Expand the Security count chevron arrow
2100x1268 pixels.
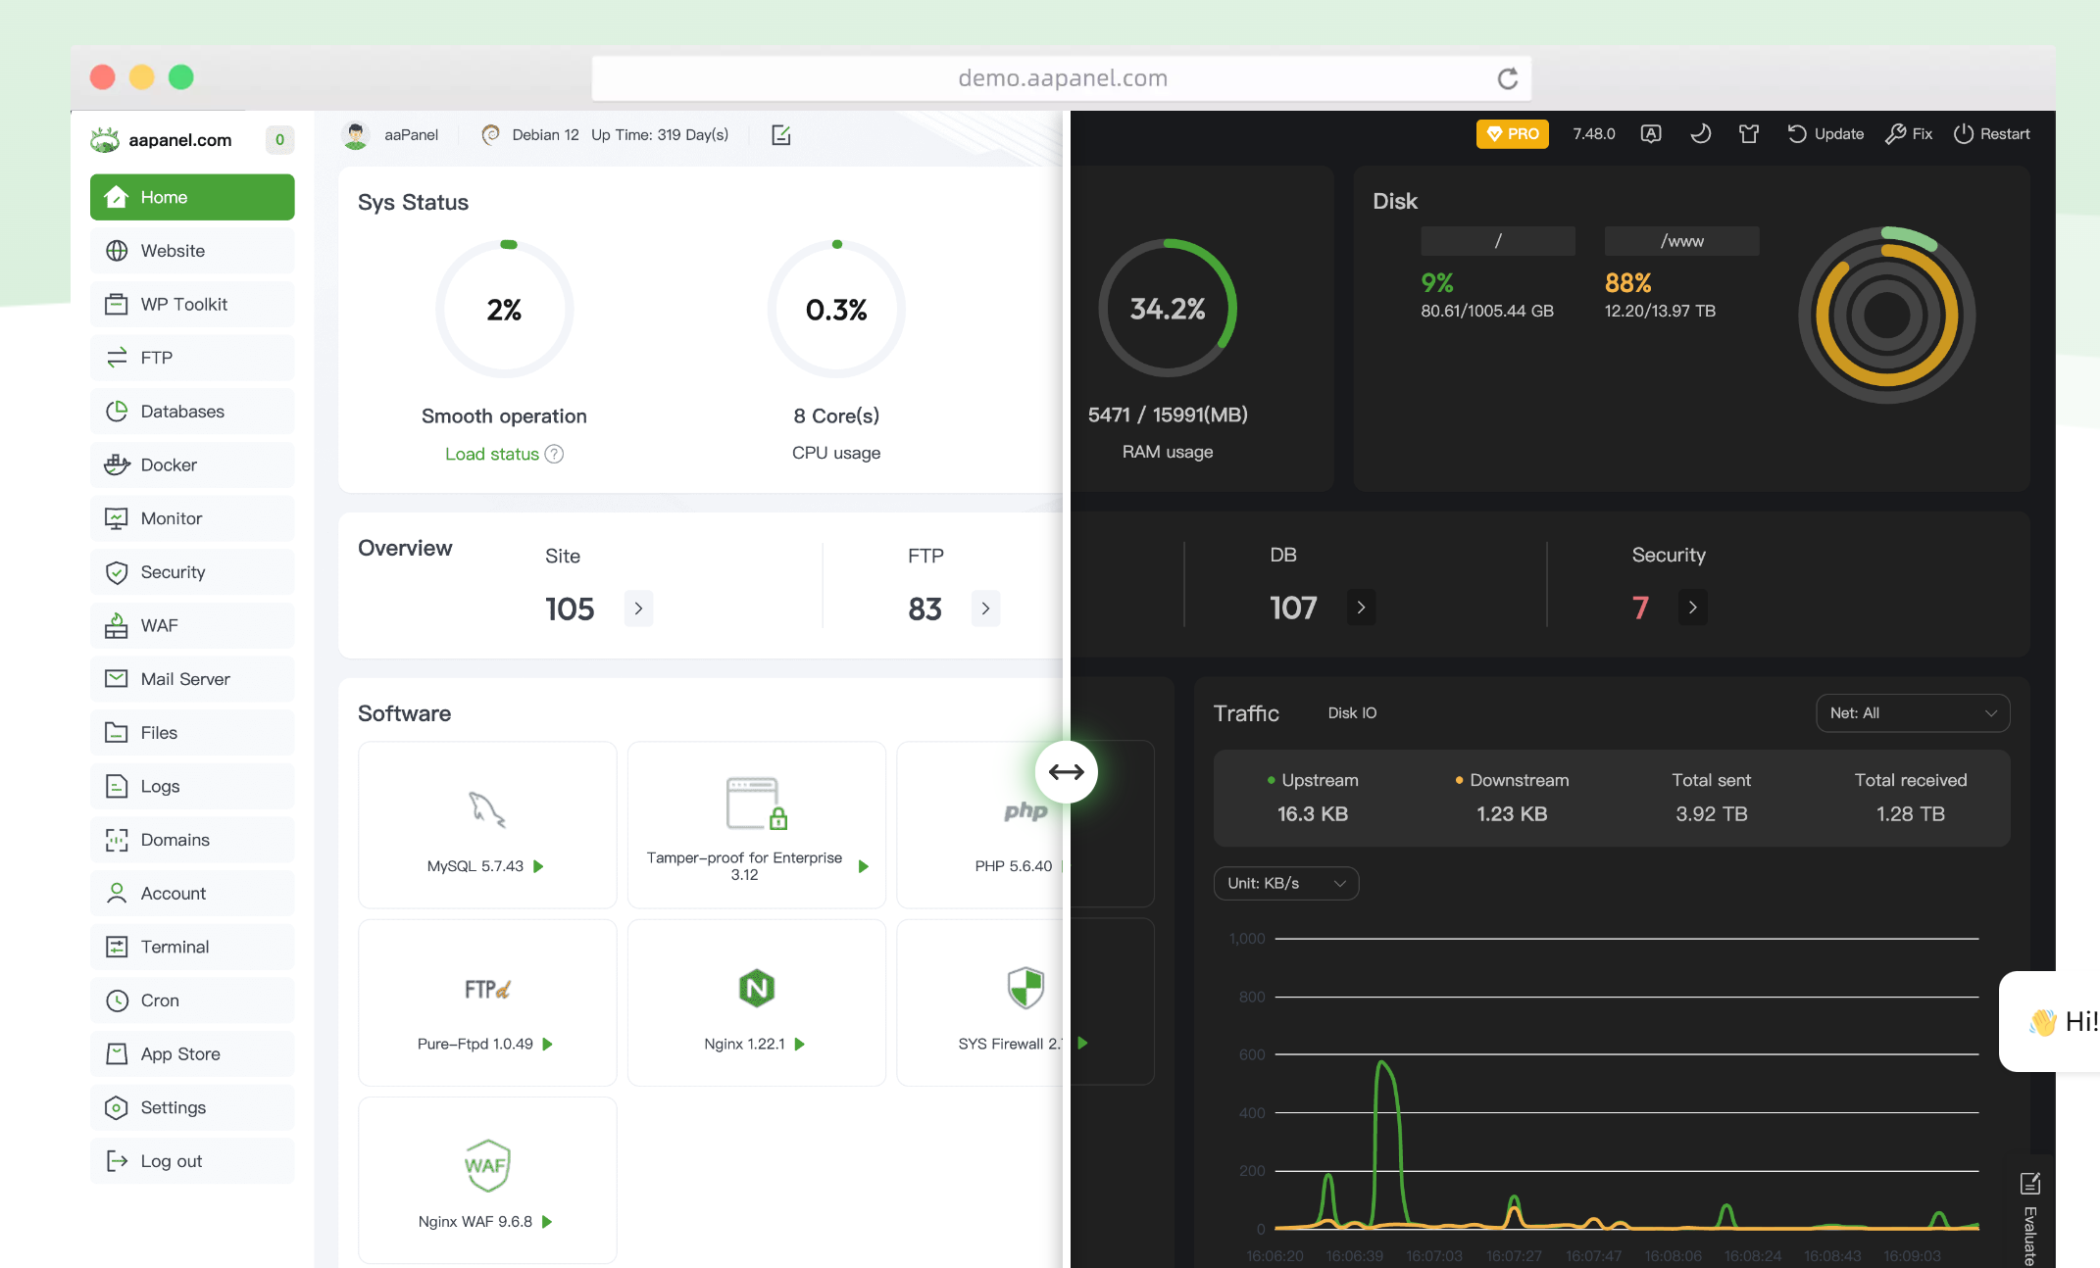[x=1692, y=608]
